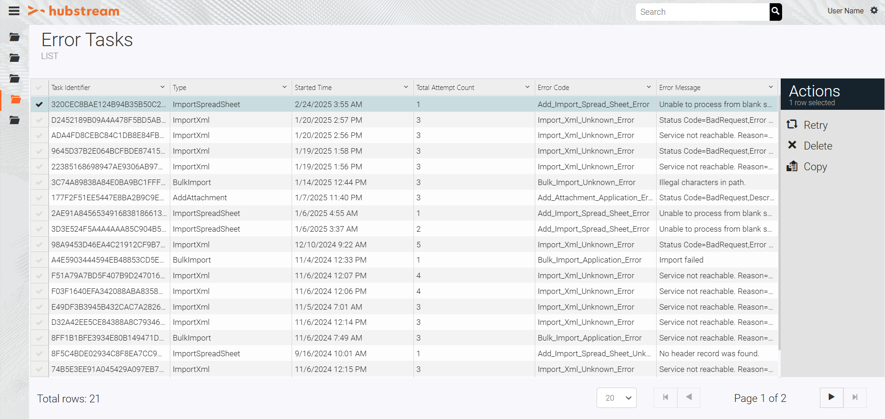Go to the next page arrow
The image size is (885, 419).
pyautogui.click(x=831, y=397)
